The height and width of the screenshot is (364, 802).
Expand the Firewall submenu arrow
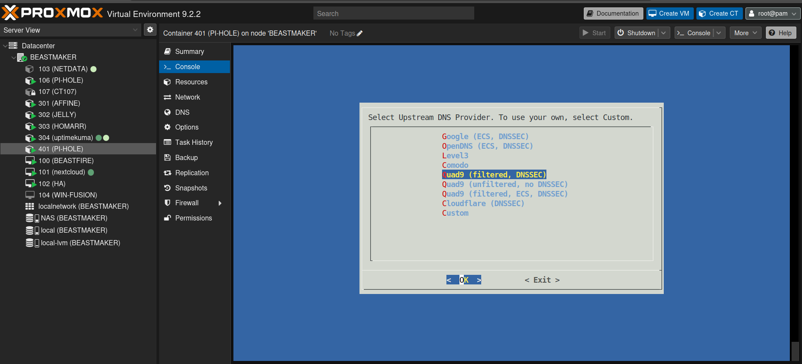[220, 203]
